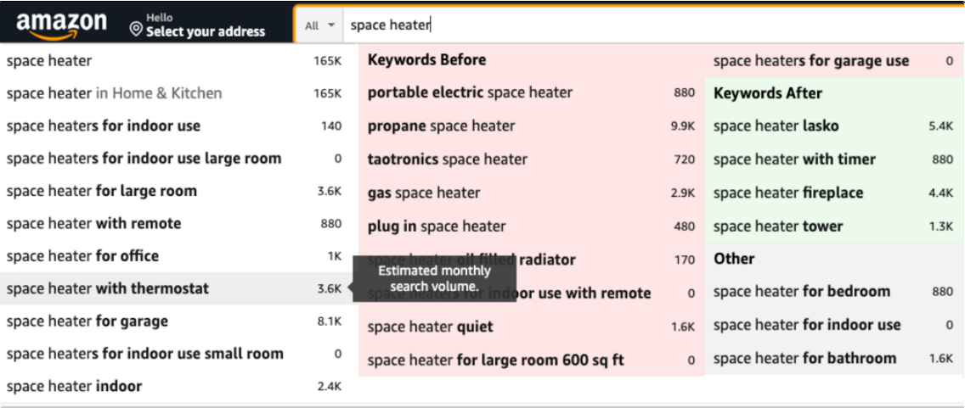Click space heater fireplace keyword
Image resolution: width=965 pixels, height=408 pixels.
[x=787, y=193]
